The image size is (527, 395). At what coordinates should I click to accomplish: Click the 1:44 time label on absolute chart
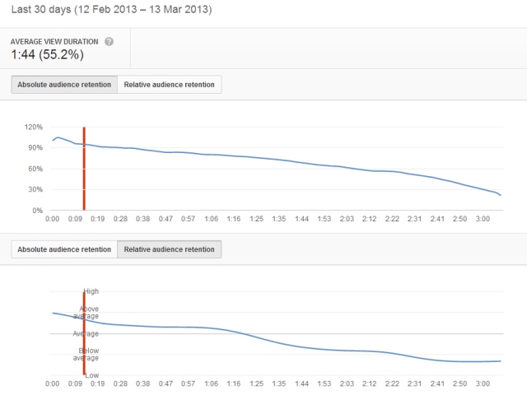pyautogui.click(x=301, y=220)
